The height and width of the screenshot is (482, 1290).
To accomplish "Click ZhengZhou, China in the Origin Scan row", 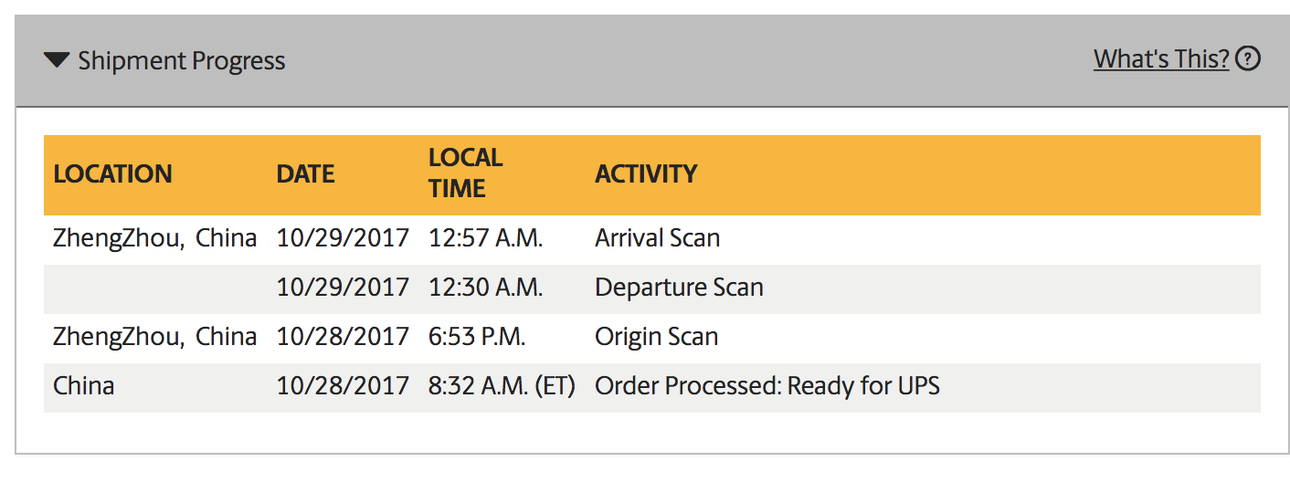I will [154, 337].
